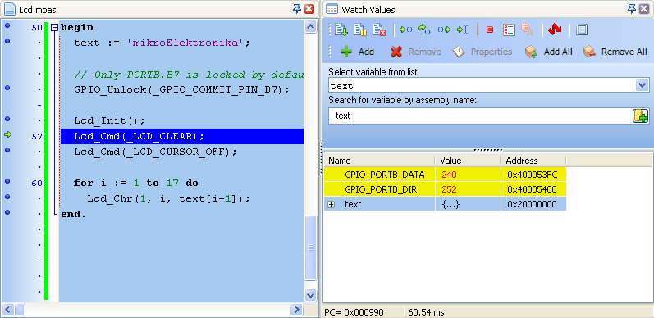Step Into the current routine
Image resolution: width=654 pixels, height=318 pixels.
tap(405, 30)
